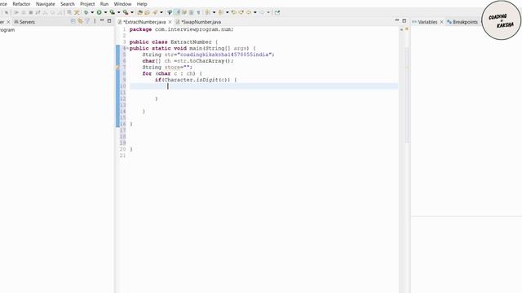
Task: Toggle Show Whitespace Characters
Action: coord(199,12)
